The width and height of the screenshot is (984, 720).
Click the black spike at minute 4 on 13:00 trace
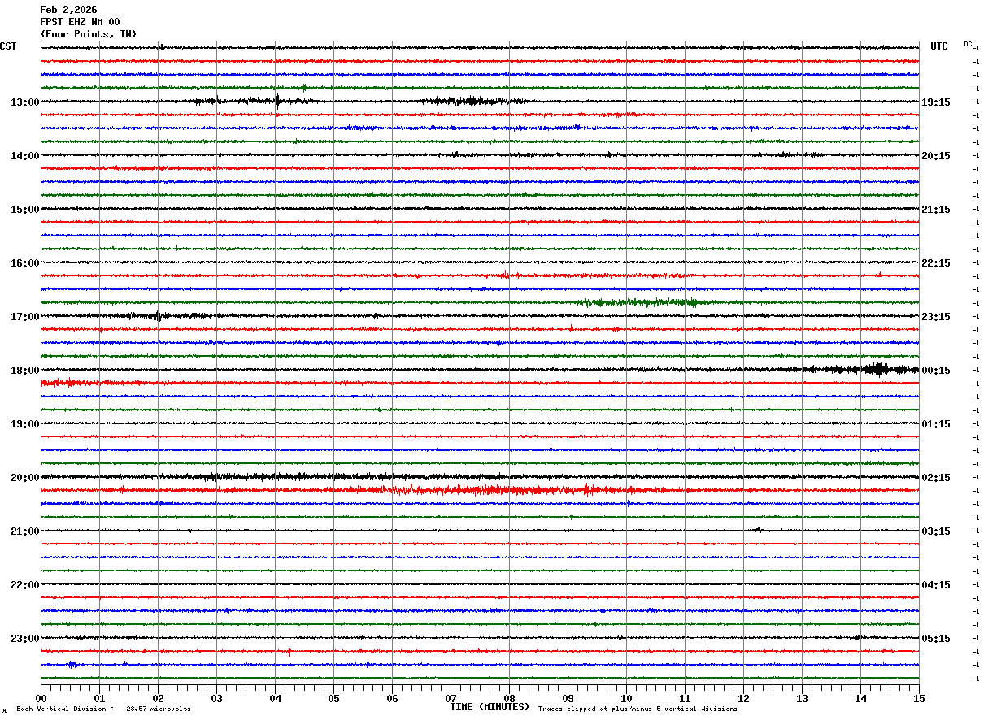click(277, 102)
